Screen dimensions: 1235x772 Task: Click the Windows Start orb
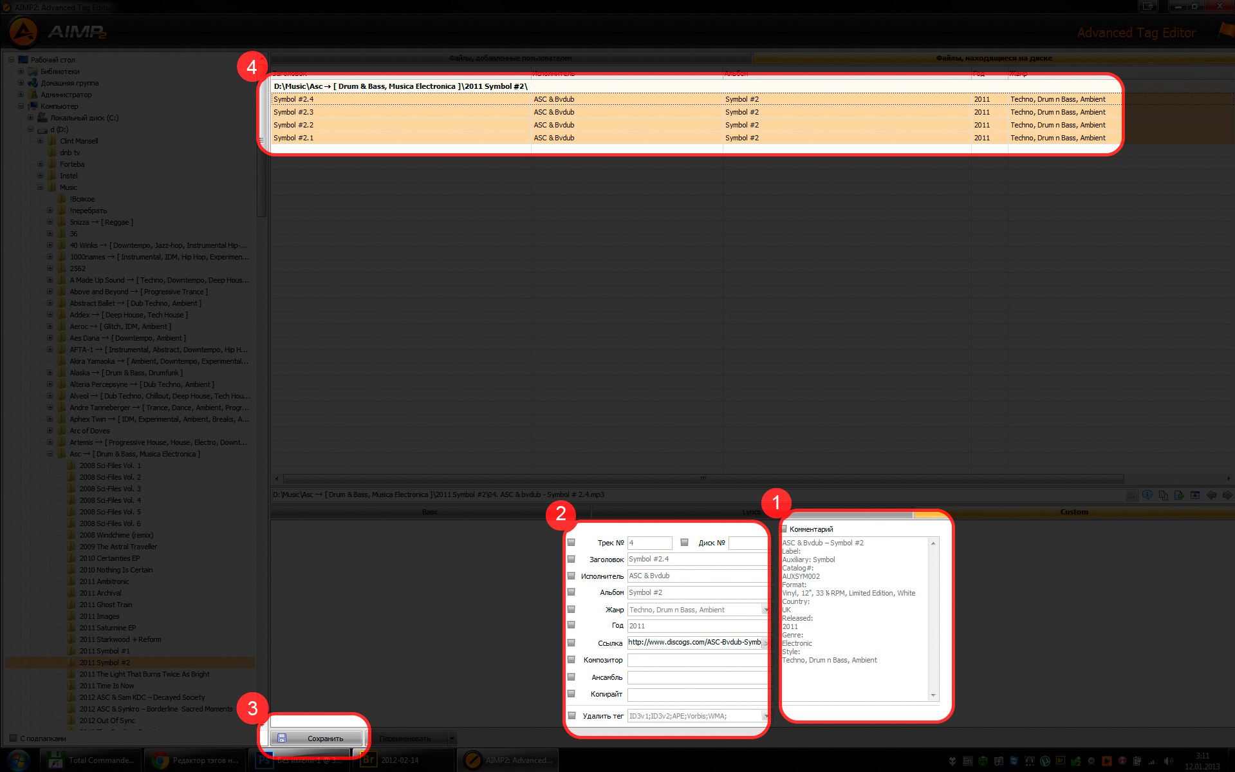(x=18, y=760)
